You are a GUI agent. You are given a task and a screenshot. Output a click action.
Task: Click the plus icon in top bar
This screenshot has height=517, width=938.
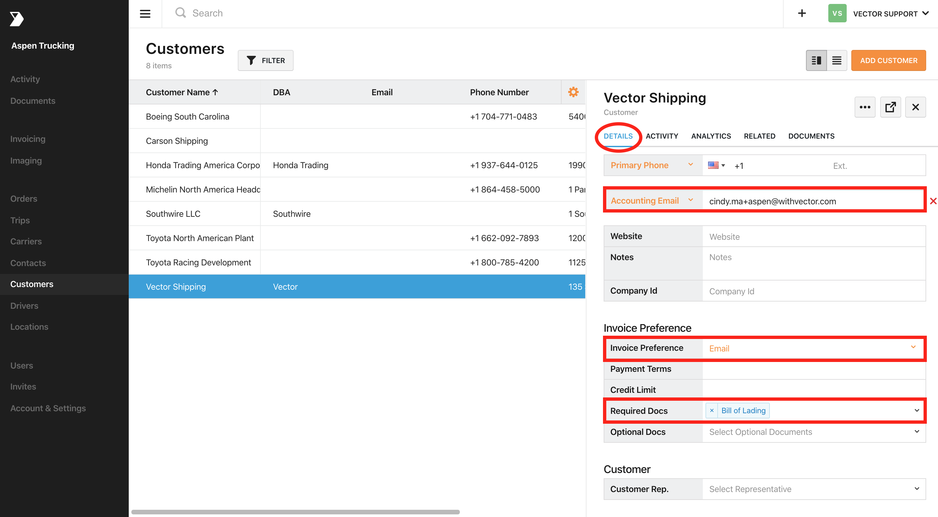(x=801, y=13)
